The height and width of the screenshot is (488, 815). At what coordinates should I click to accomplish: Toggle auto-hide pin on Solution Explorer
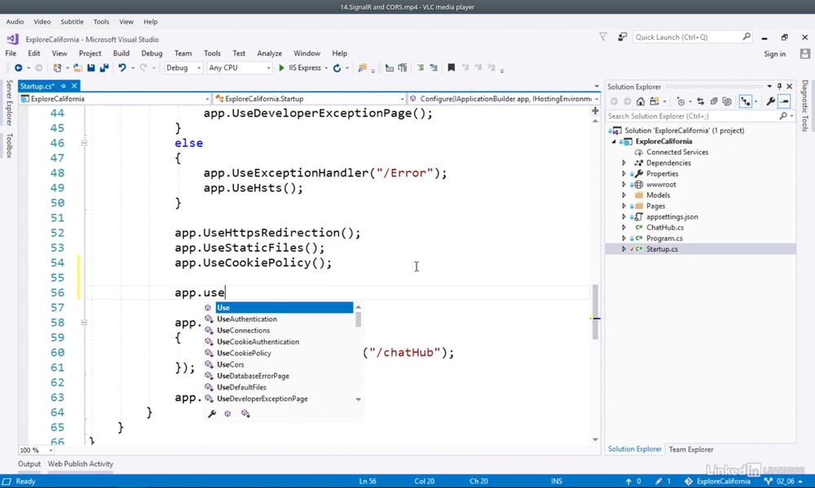(779, 86)
